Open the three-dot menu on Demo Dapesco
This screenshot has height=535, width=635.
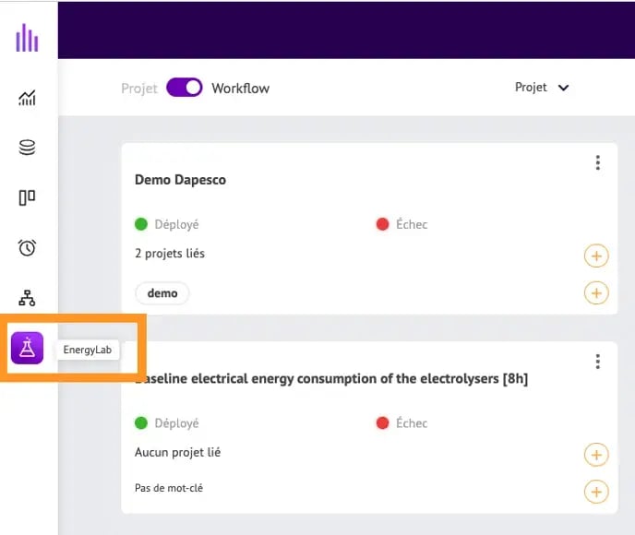[597, 163]
